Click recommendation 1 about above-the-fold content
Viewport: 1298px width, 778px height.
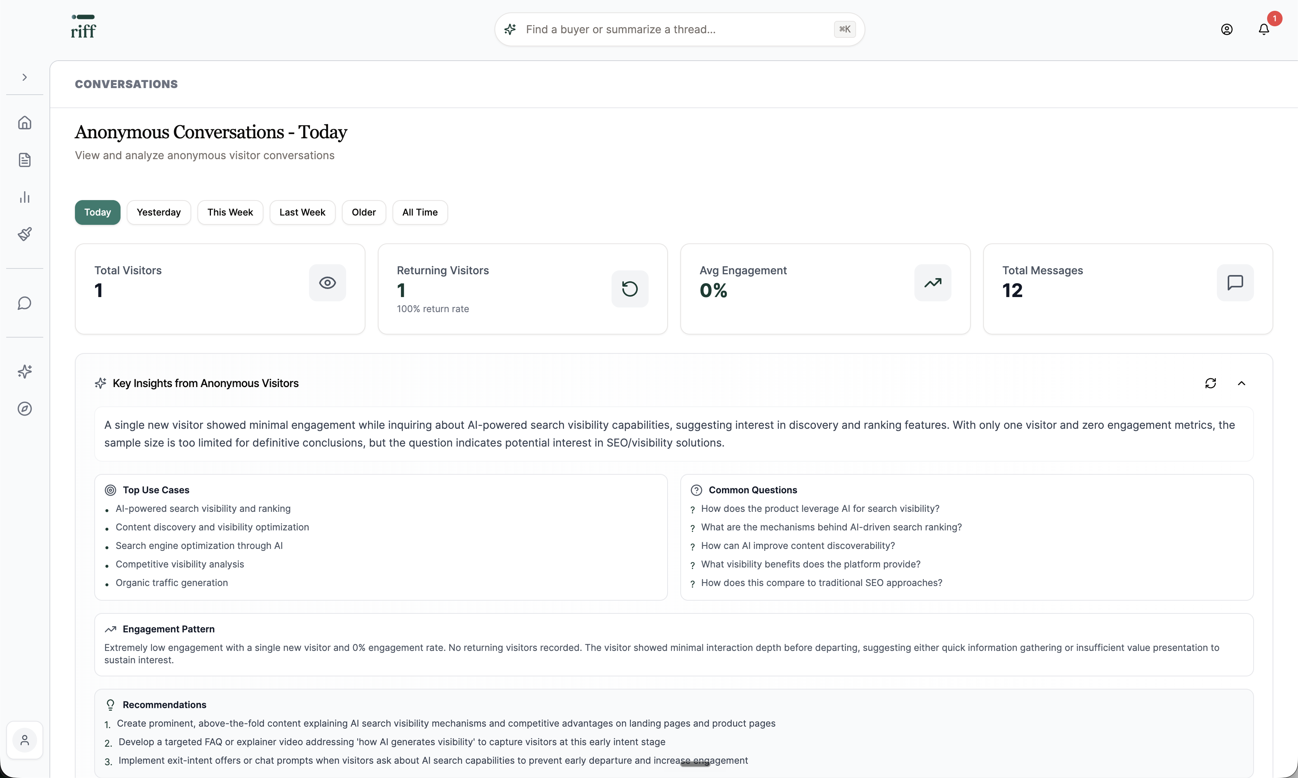tap(446, 724)
